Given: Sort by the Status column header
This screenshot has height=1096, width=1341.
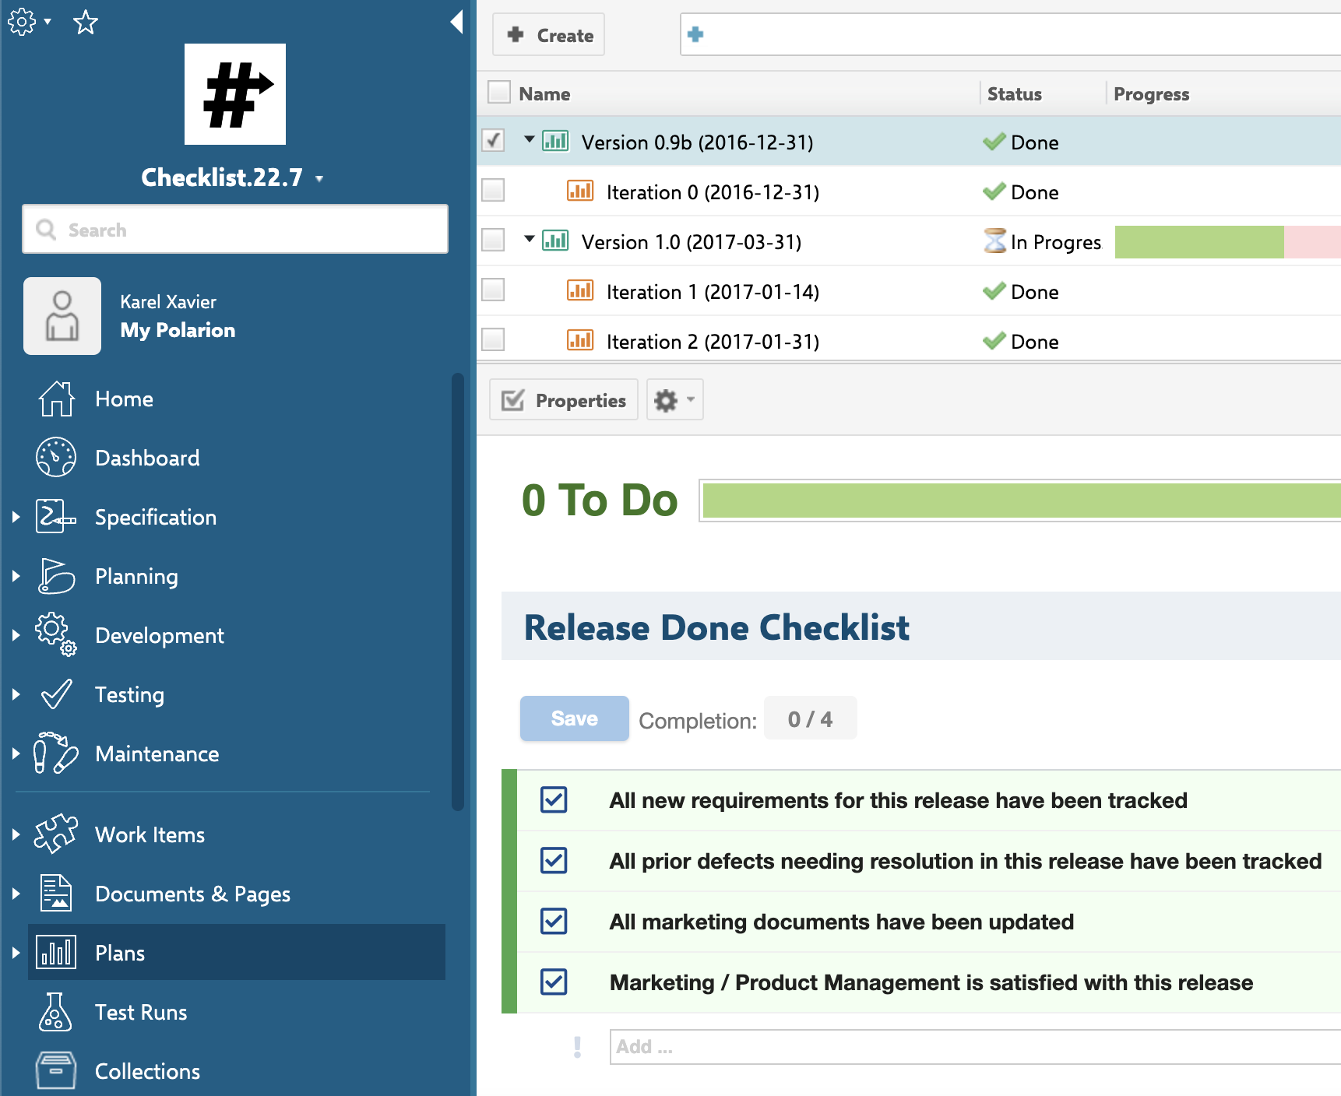Looking at the screenshot, I should (1014, 94).
